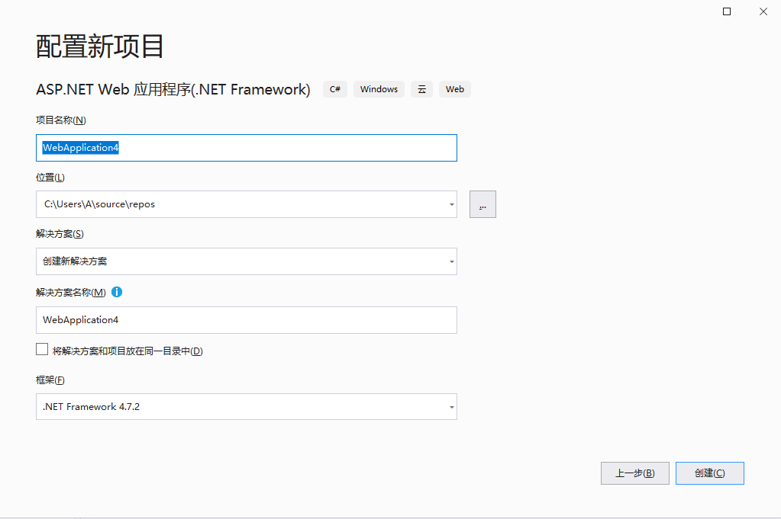
Task: Maximize the Configure New Project window
Action: [726, 11]
